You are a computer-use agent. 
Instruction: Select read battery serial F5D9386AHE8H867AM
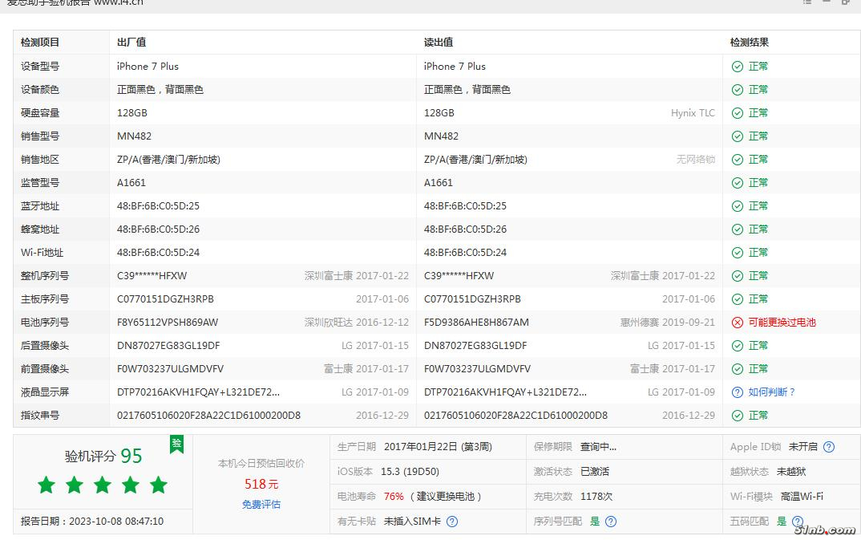coord(477,323)
